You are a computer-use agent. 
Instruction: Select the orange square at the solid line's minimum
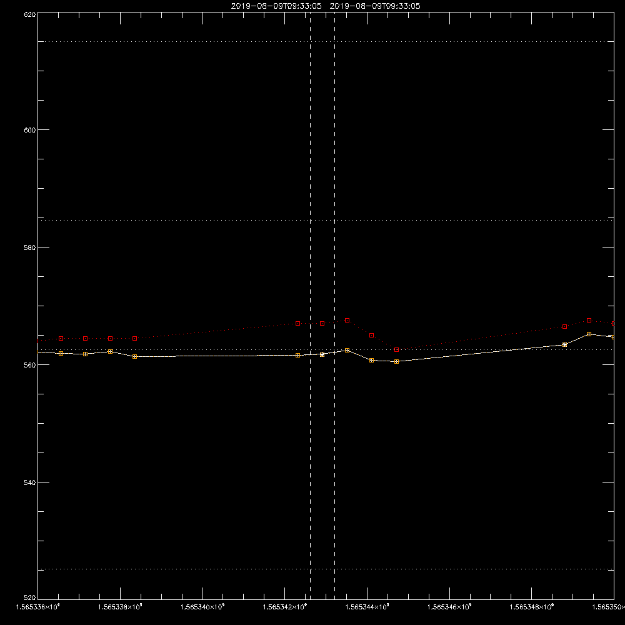397,361
